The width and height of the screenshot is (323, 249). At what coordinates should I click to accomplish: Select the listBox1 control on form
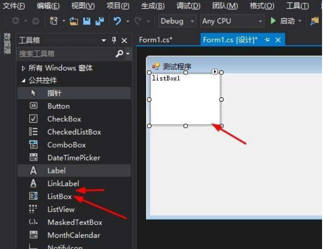click(185, 99)
